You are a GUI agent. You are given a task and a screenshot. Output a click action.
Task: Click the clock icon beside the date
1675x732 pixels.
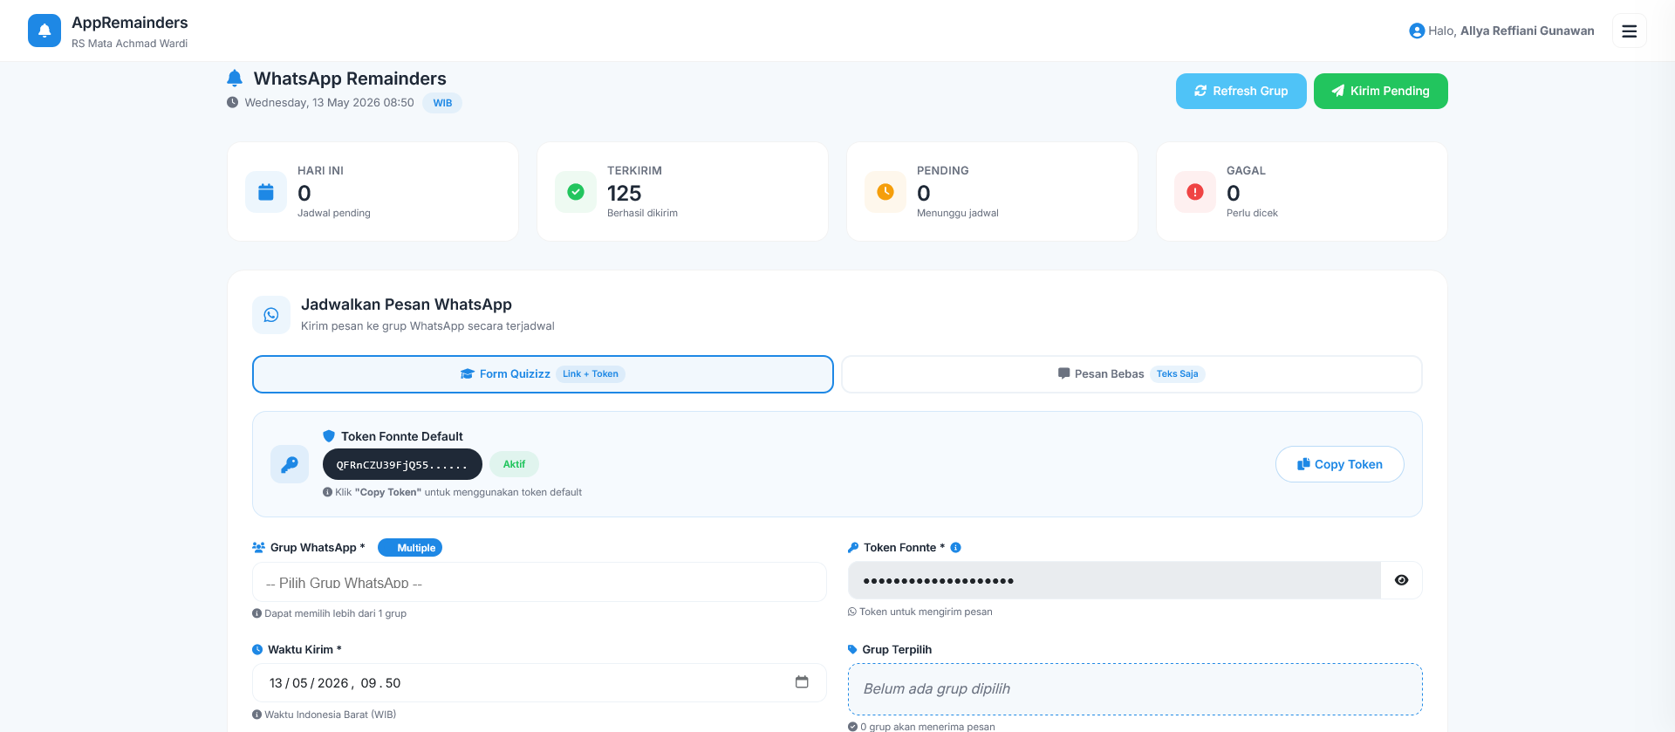pyautogui.click(x=233, y=102)
